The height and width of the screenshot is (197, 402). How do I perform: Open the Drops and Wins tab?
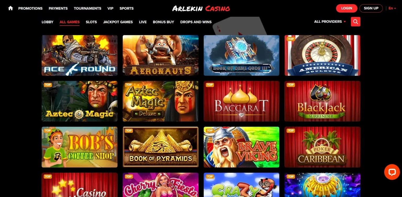tap(196, 22)
